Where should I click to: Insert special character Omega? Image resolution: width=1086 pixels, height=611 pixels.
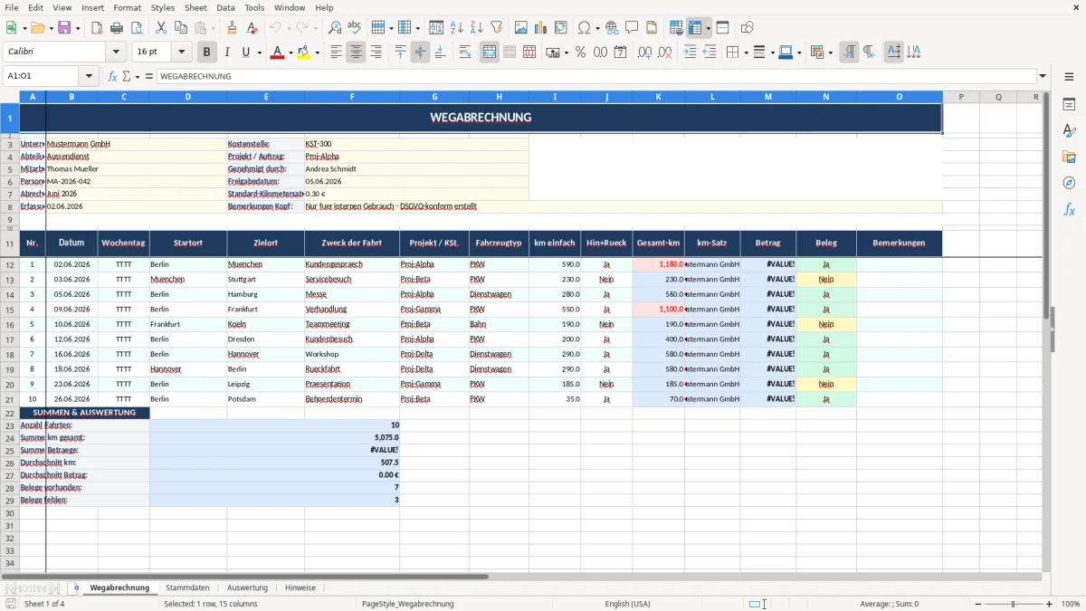tap(584, 28)
